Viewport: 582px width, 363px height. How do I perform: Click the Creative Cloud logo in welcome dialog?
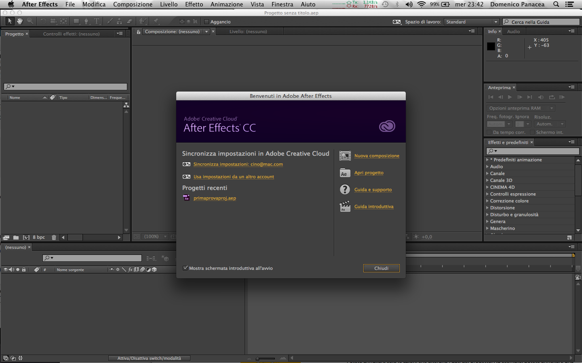click(x=387, y=126)
